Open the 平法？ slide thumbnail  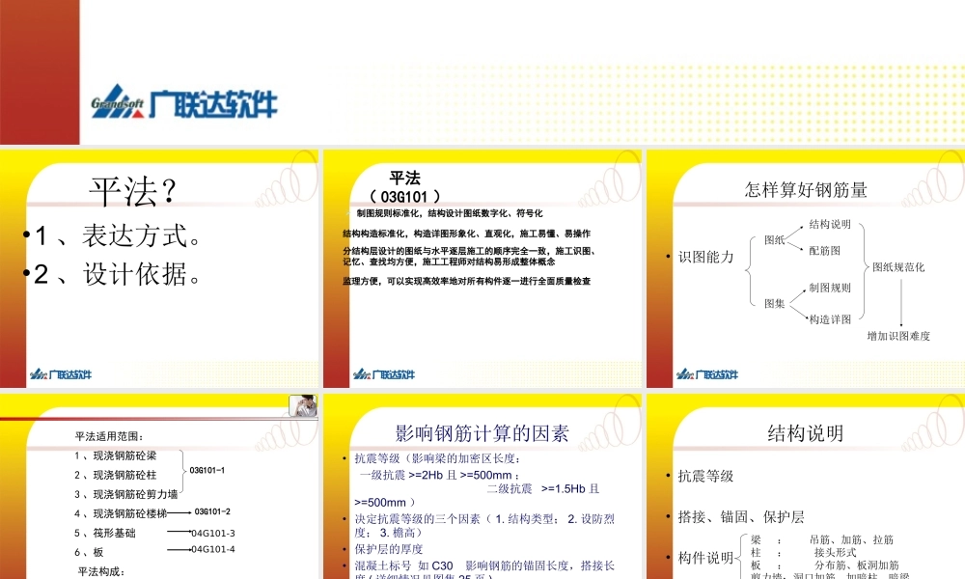click(159, 269)
